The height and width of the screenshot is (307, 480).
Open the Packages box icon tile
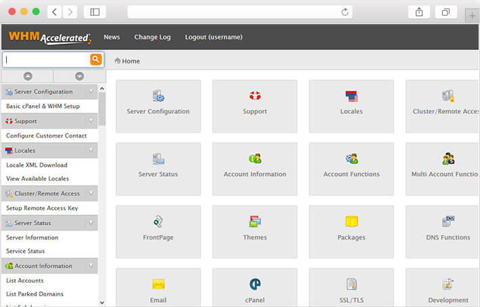(x=352, y=231)
